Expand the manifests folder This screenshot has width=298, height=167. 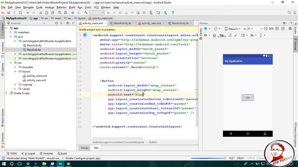(x=11, y=32)
